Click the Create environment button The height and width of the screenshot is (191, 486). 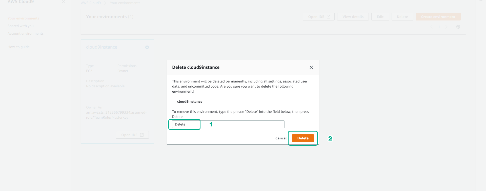pos(438,17)
